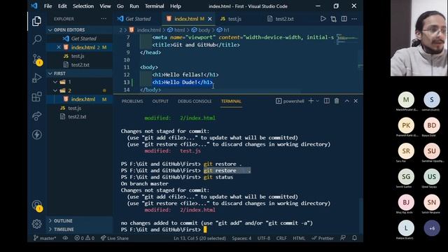Click the master branch indicator in the status bar
Image resolution: width=448 pixels, height=252 pixels.
pos(45,238)
